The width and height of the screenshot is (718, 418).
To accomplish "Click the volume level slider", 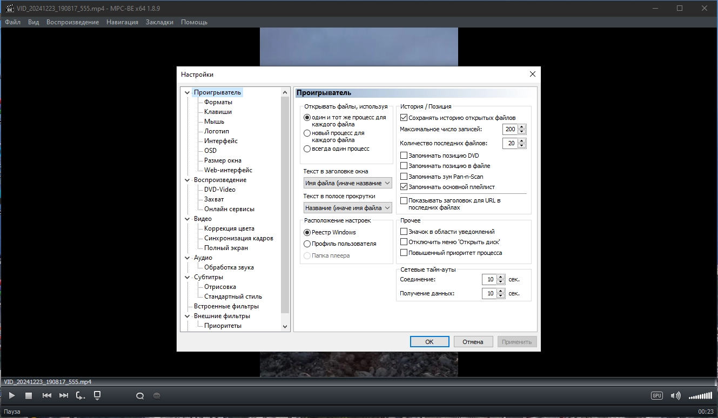I will coord(700,396).
